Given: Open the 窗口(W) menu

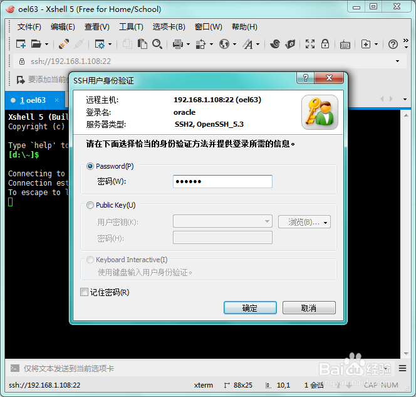Looking at the screenshot, I should coord(208,27).
